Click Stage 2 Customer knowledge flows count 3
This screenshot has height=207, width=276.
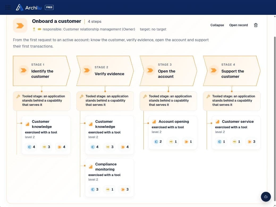click(x=110, y=147)
